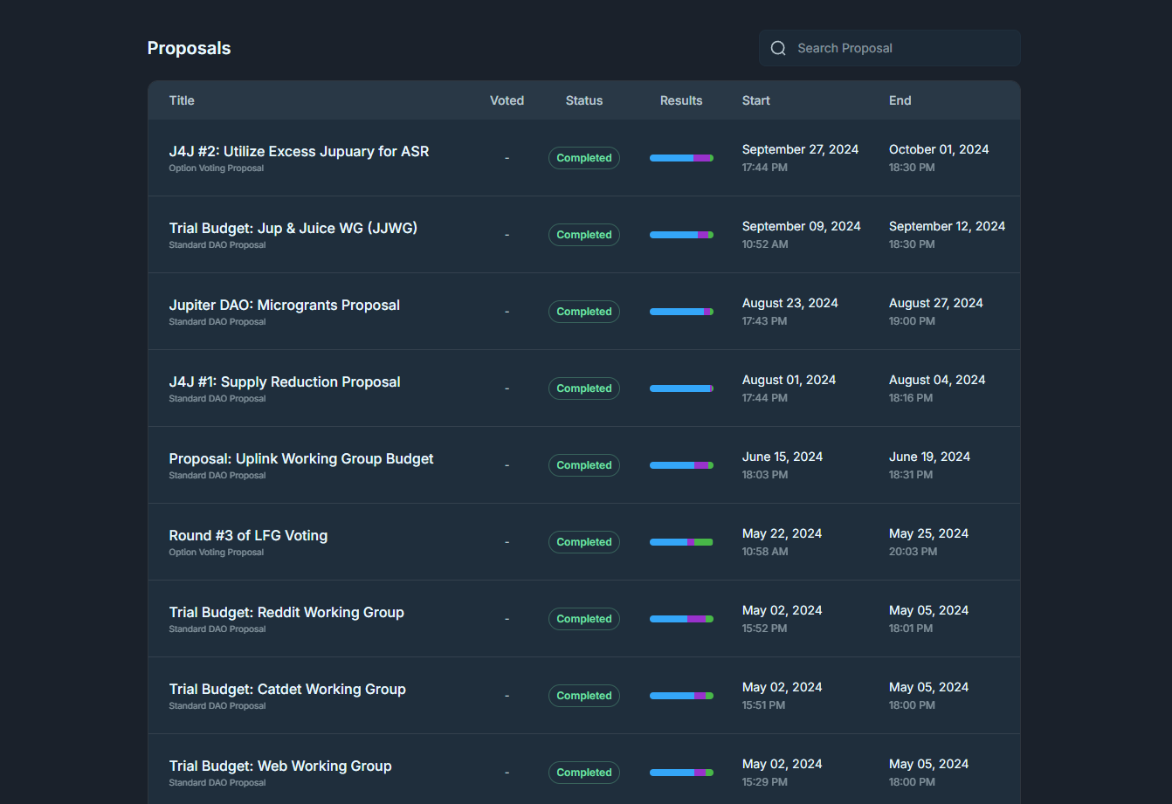Select Trial Budget: Reddit Working Group
This screenshot has height=804, width=1172.
pyautogui.click(x=286, y=613)
